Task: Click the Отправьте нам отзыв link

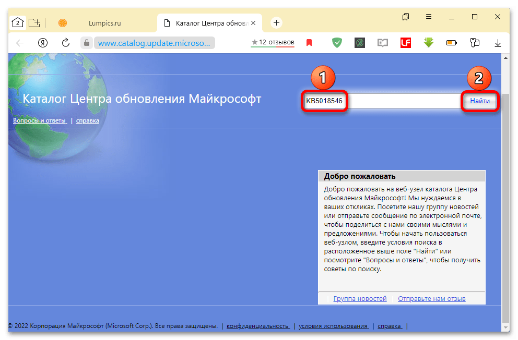Action: (431, 299)
